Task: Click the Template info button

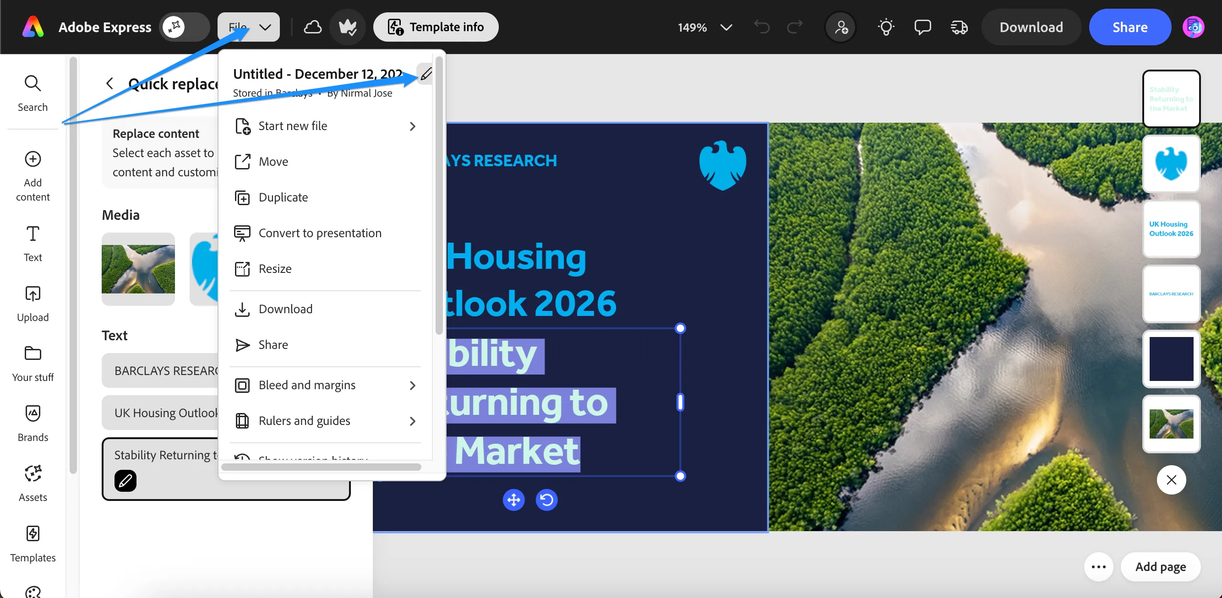Action: [436, 27]
